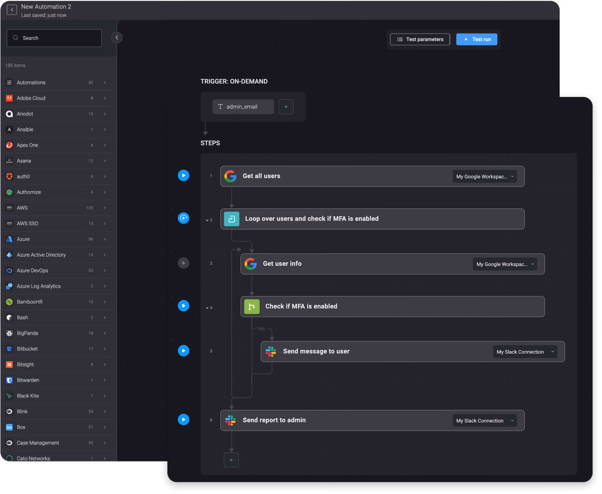Expand the AWS row chevron
The image size is (602, 494).
coord(105,208)
